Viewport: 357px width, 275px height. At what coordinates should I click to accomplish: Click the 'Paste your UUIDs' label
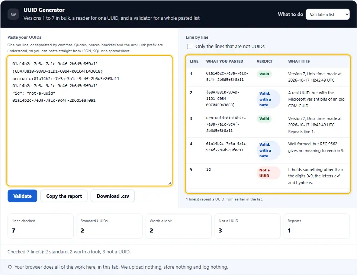pos(25,37)
